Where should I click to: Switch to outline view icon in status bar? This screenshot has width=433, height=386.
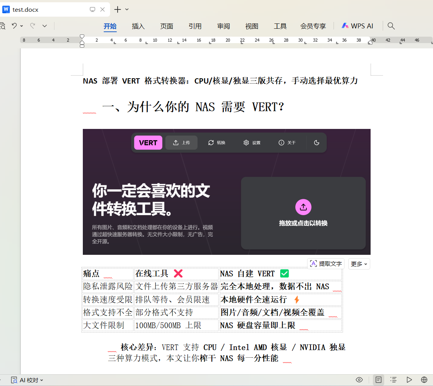394,380
